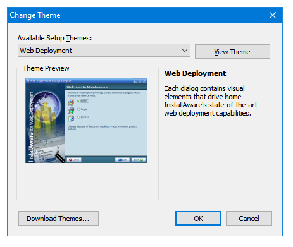This screenshot has width=293, height=247.
Task: Click the Remove option icon in preview
Action: point(71,119)
